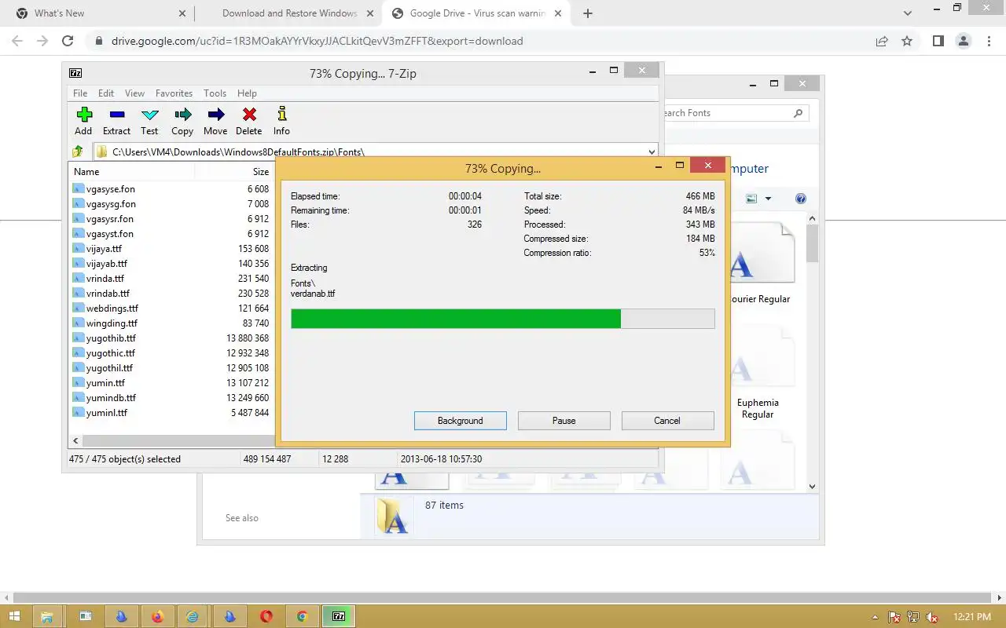This screenshot has width=1006, height=628.
Task: Click the Fonts window vertical scrollbar thumb
Action: coord(813,243)
